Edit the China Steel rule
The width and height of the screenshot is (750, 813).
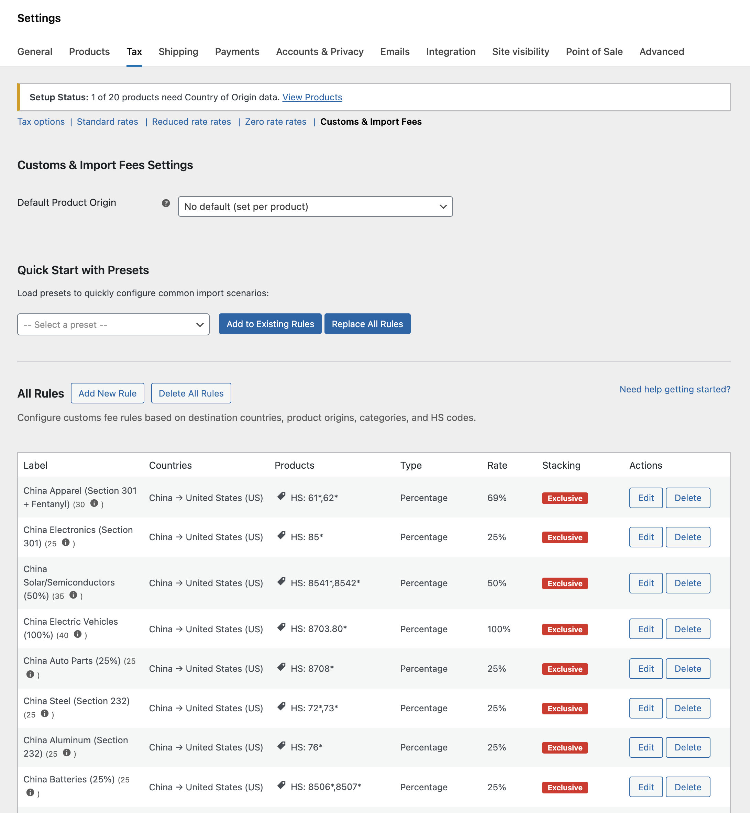tap(645, 708)
